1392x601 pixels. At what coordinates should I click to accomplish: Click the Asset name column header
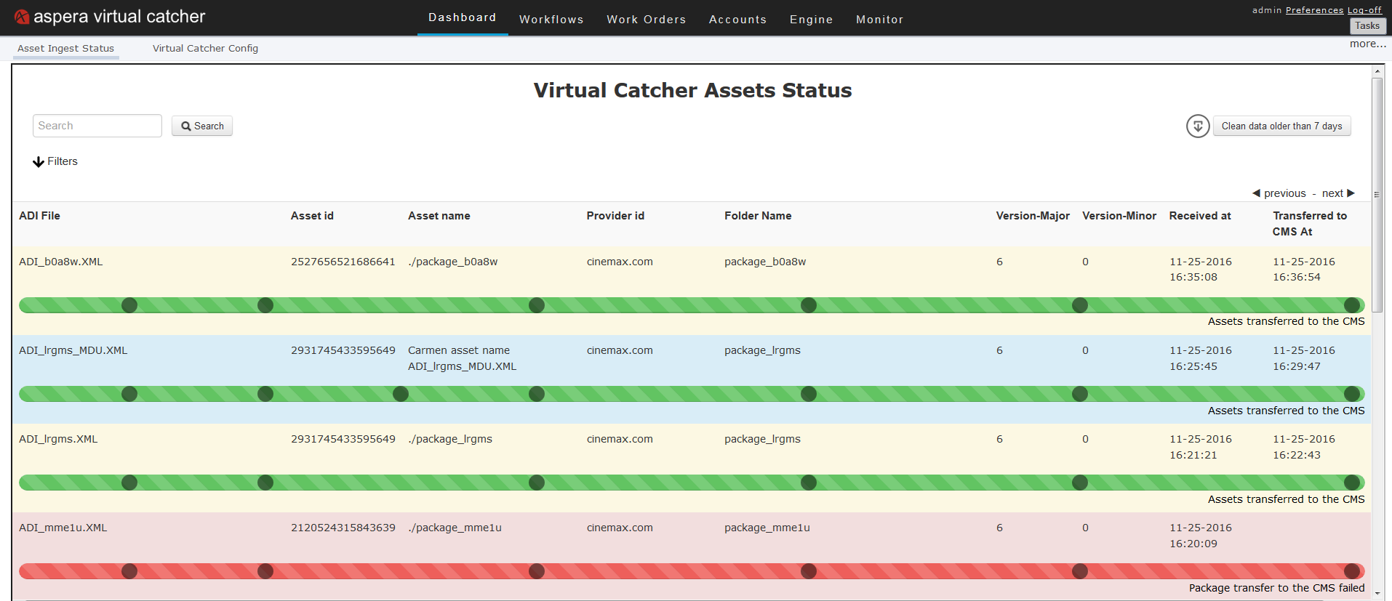pos(439,216)
